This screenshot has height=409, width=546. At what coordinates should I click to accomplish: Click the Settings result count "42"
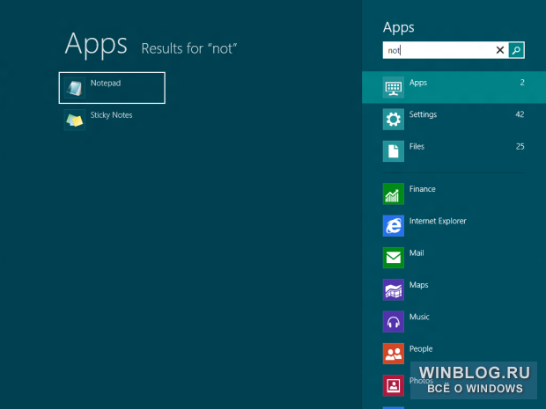[x=520, y=114]
